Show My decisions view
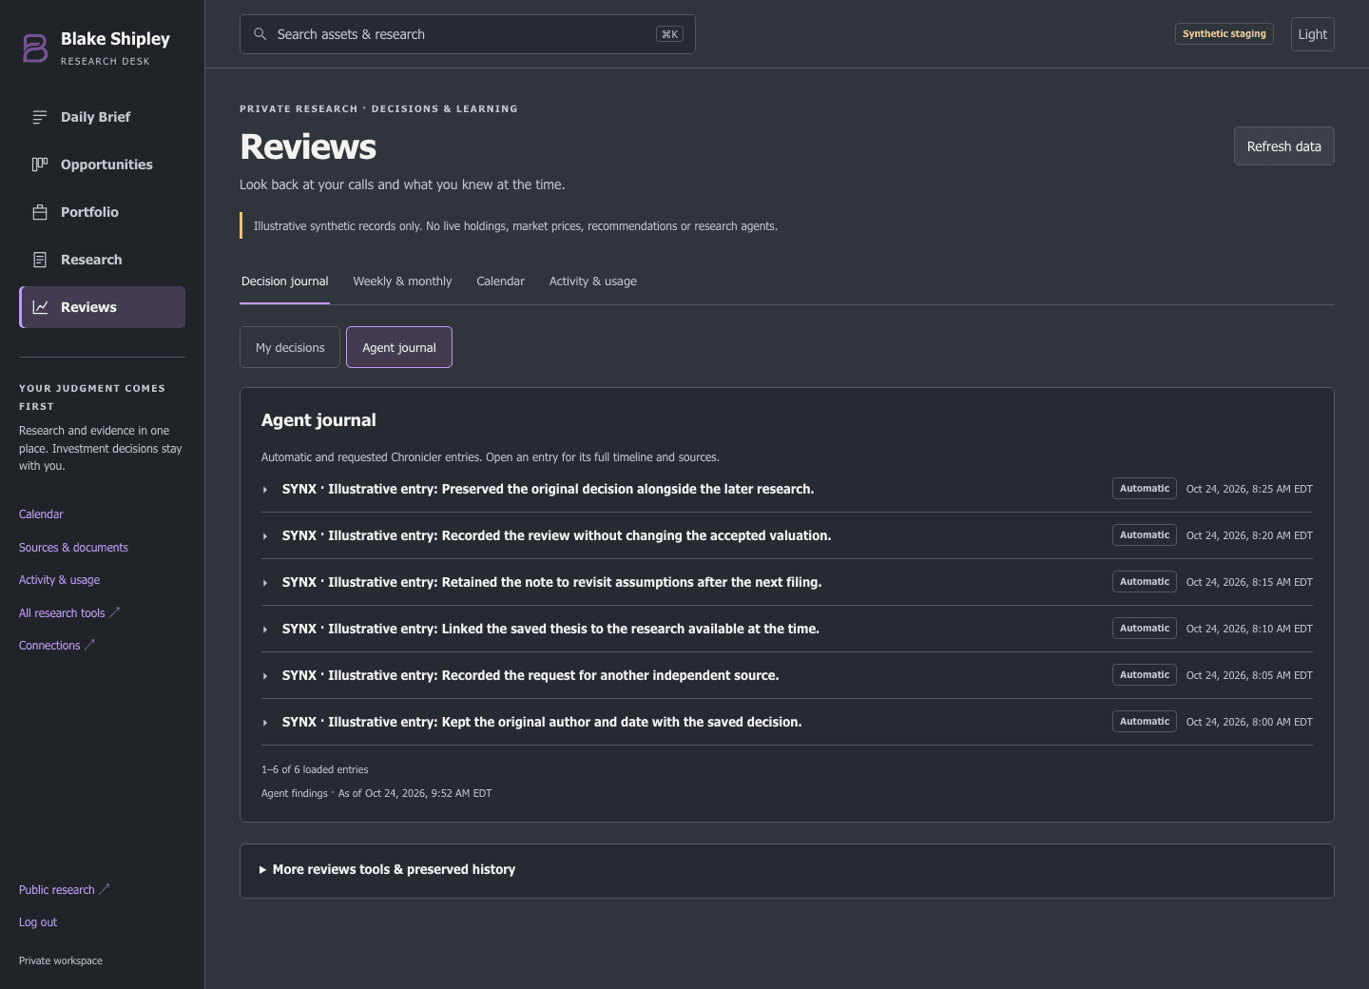This screenshot has height=989, width=1369. point(290,347)
